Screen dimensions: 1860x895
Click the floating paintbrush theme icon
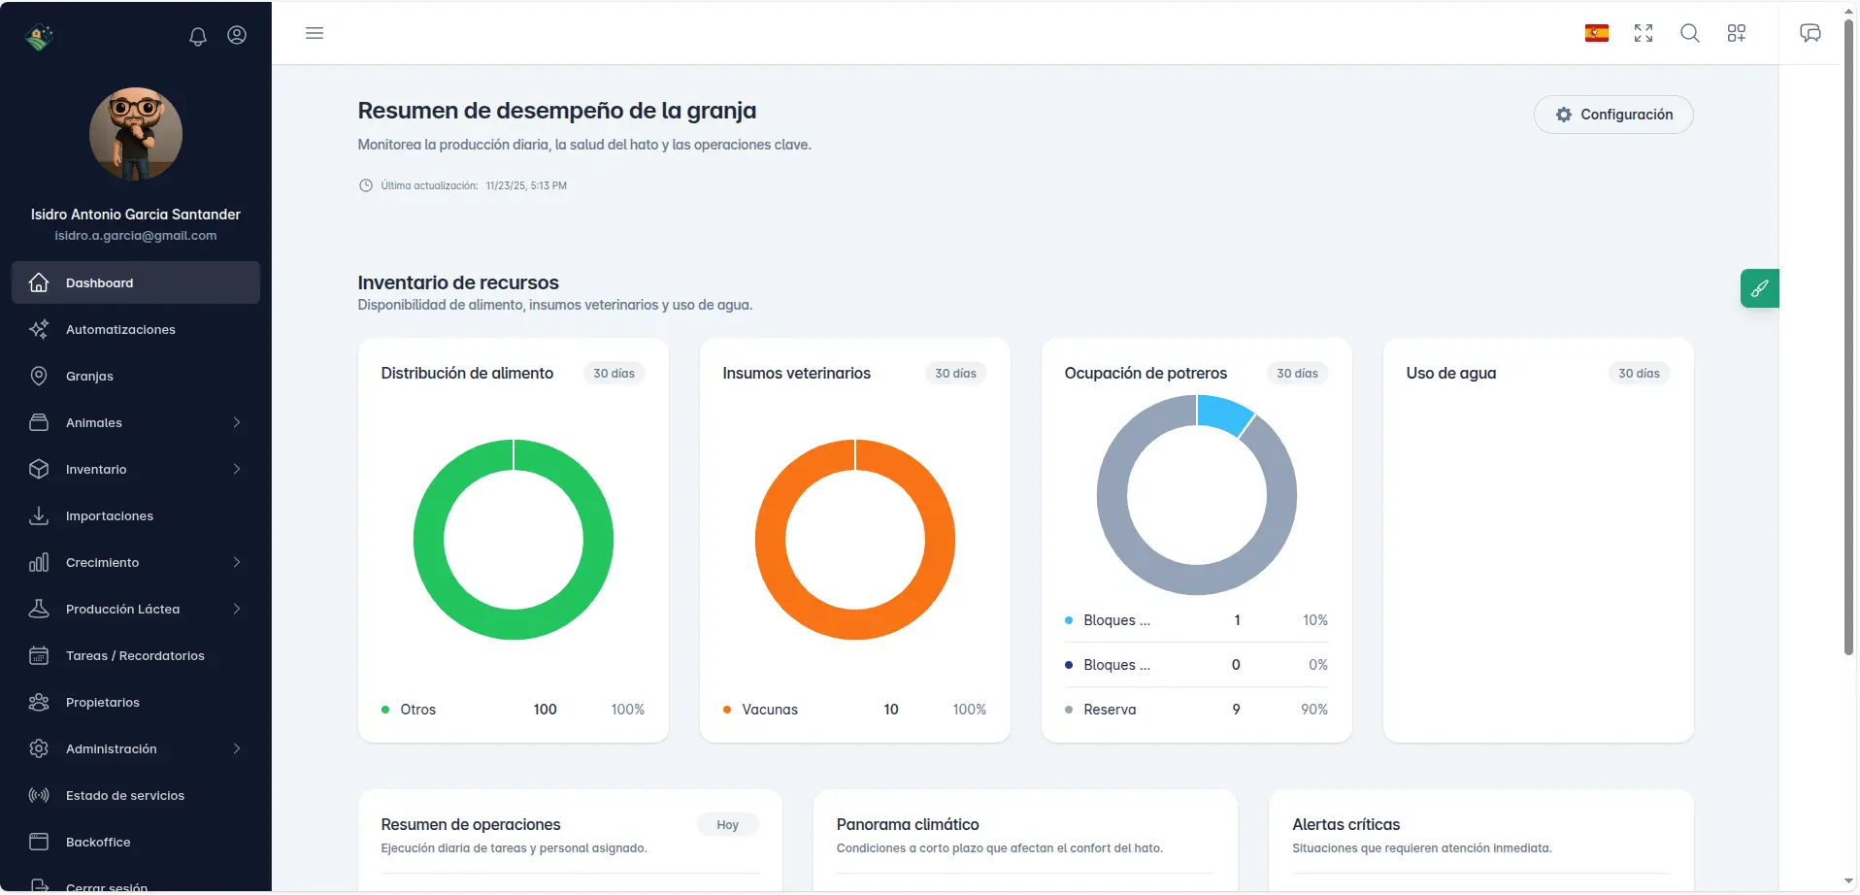(x=1759, y=288)
